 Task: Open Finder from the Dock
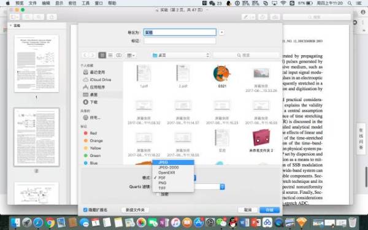[15, 222]
